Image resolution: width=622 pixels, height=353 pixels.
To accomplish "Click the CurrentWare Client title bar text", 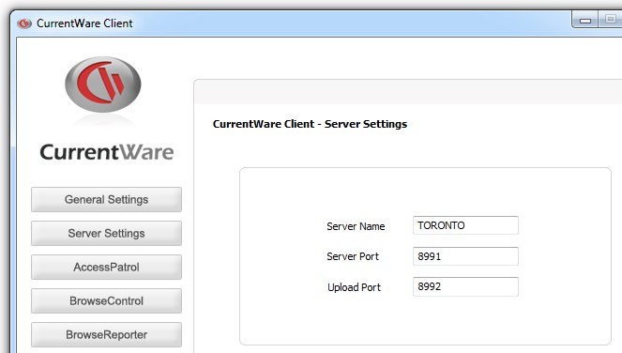I will [x=84, y=23].
